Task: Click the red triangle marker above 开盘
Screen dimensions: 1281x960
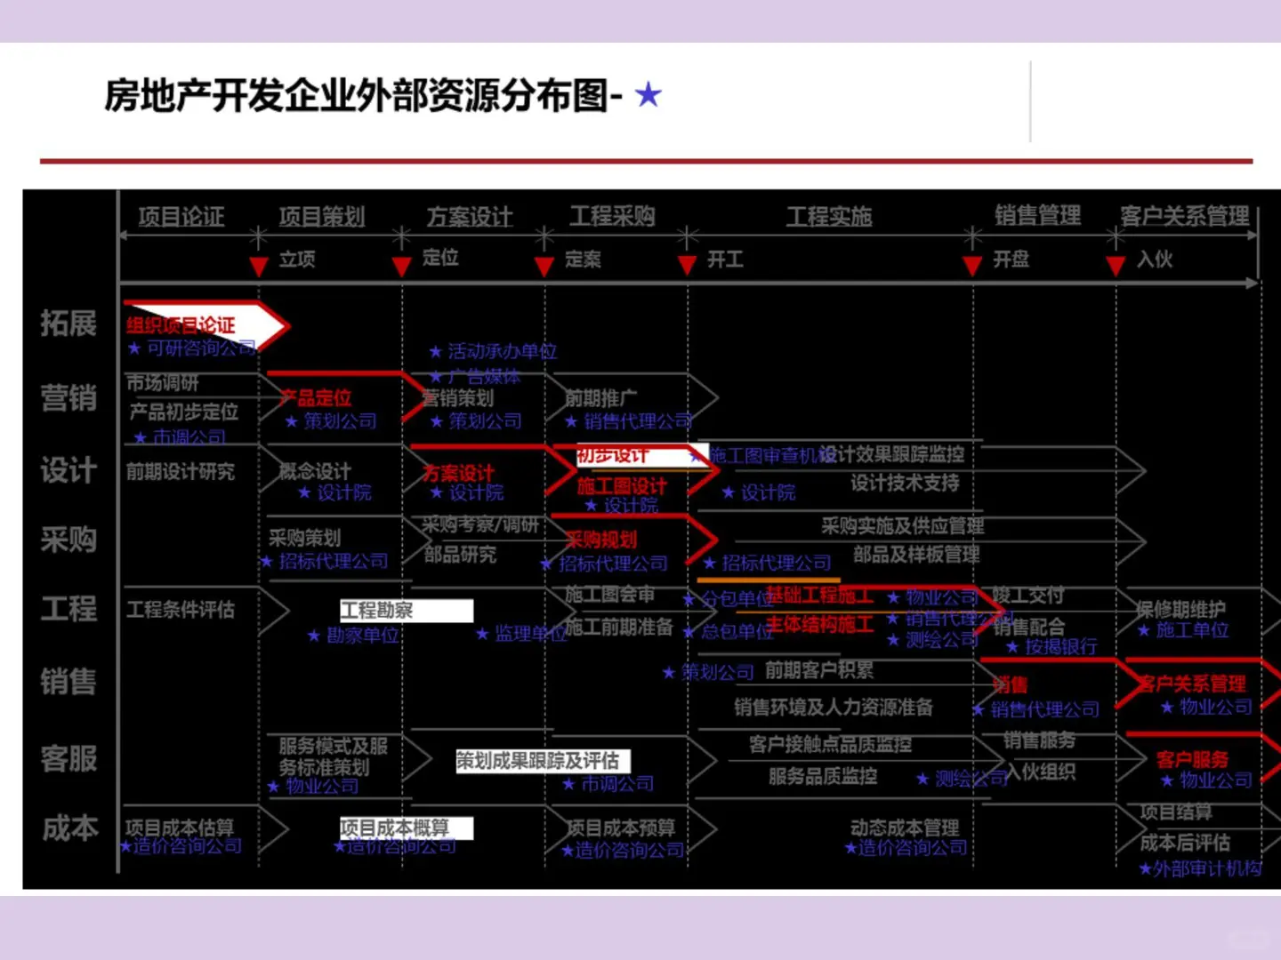Action: (x=971, y=265)
